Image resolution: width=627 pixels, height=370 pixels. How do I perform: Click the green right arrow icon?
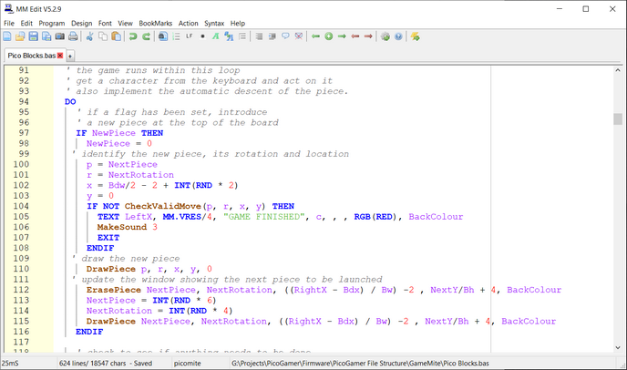[x=342, y=36]
